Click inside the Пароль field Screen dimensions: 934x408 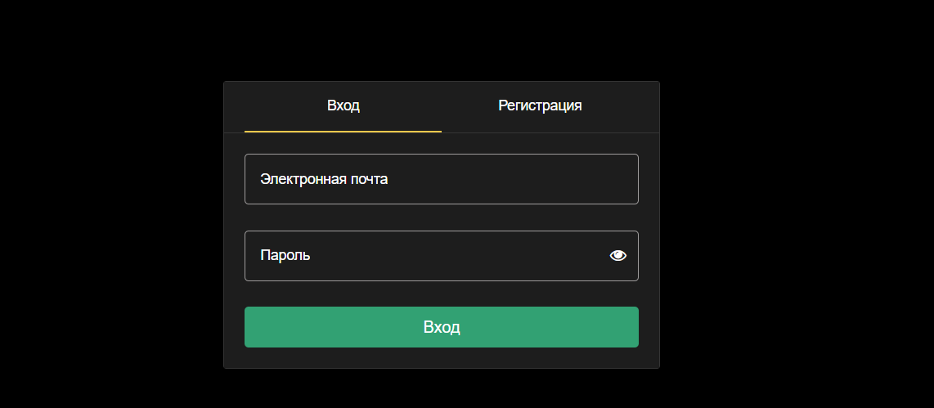tap(442, 256)
